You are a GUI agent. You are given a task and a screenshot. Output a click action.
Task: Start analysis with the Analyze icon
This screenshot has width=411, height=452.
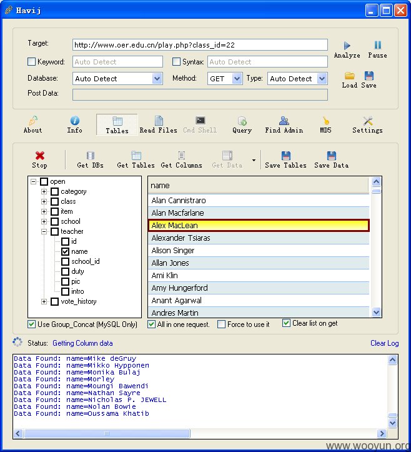(347, 49)
